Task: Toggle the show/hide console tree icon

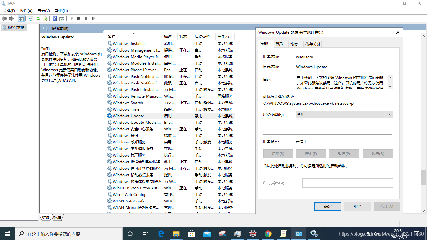Action: (x=21, y=18)
